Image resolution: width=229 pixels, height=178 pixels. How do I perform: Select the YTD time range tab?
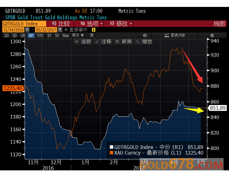point(40,36)
